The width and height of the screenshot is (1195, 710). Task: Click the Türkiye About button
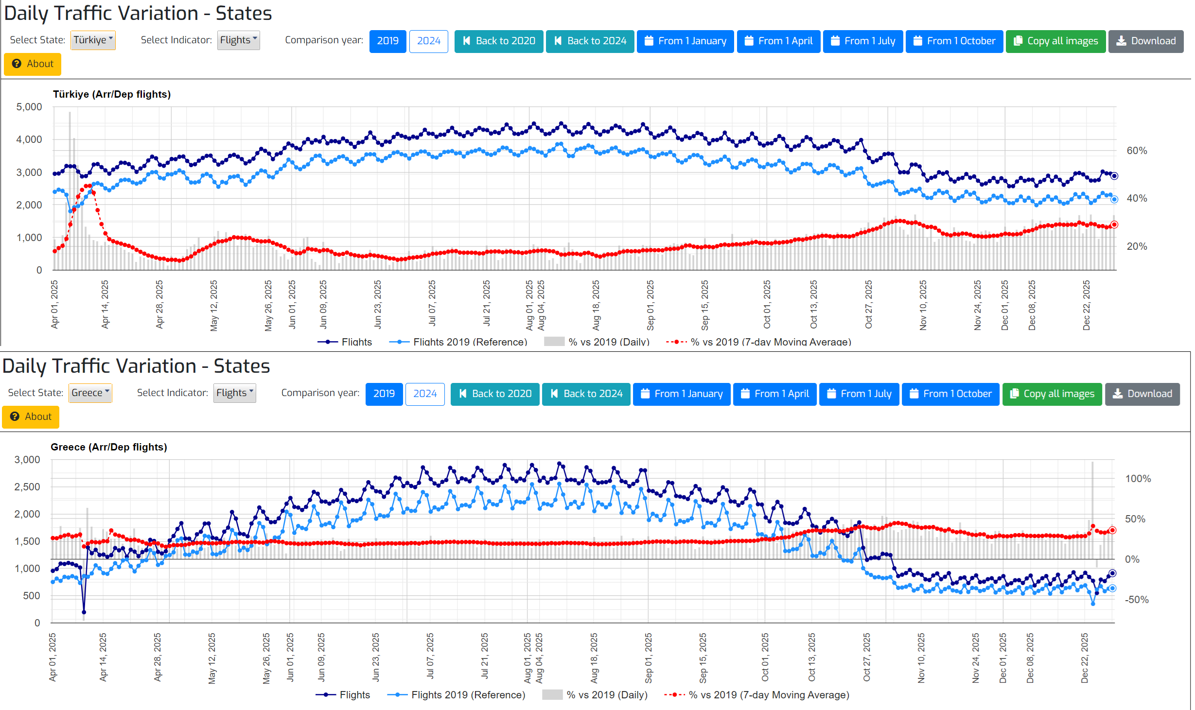pos(33,64)
